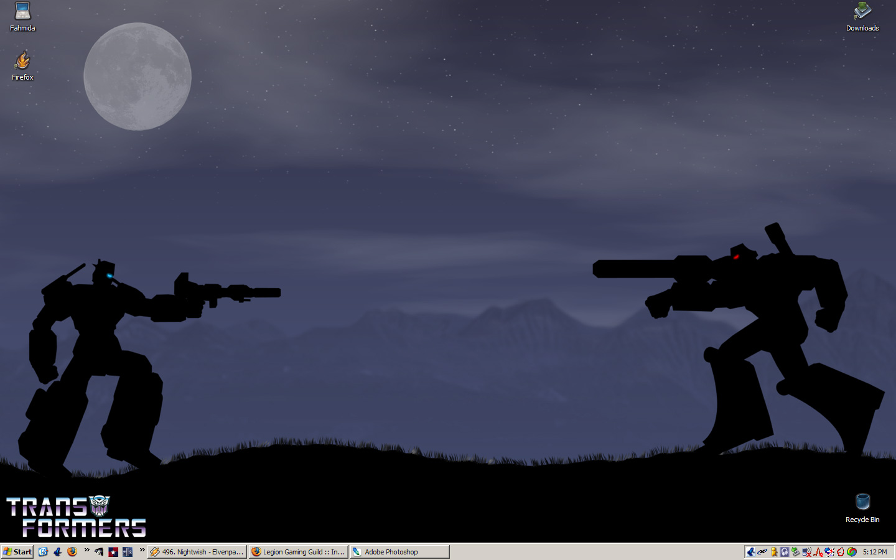Click the globe with lightning tray icon

829,552
